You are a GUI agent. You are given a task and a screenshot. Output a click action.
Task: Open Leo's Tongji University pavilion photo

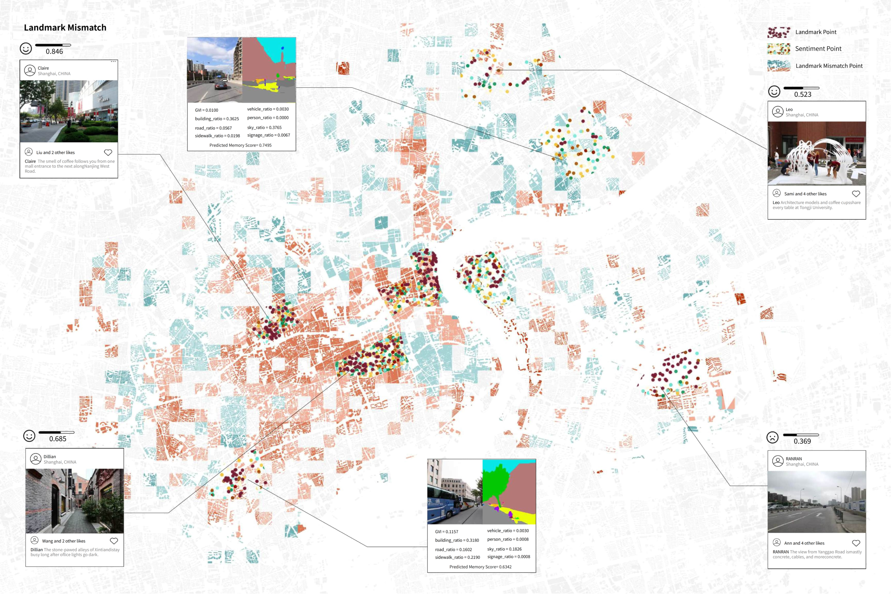tap(817, 153)
